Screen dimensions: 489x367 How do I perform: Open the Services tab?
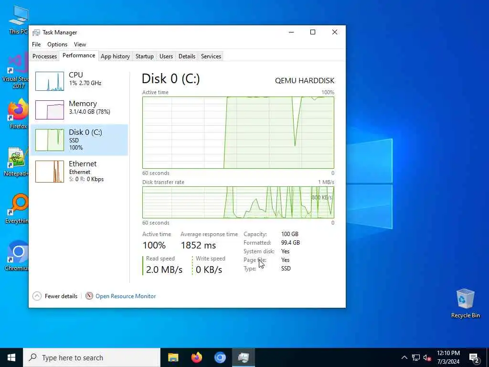point(211,56)
